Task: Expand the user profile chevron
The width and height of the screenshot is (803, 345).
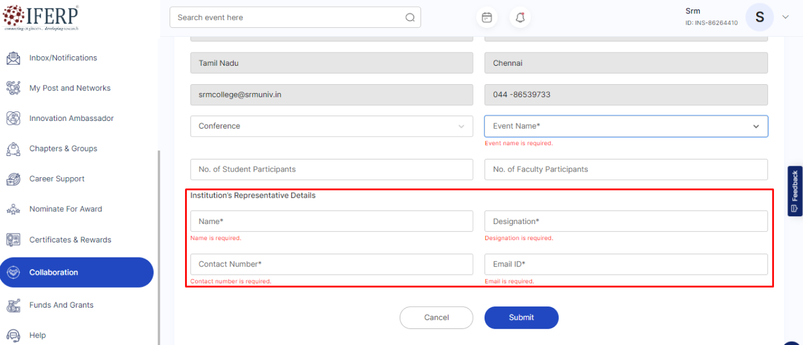Action: (785, 17)
